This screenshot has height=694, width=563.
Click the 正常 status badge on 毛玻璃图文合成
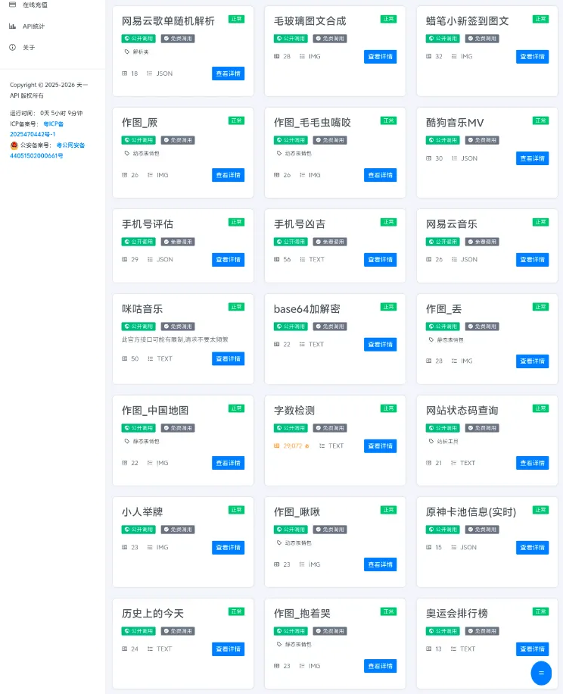click(x=388, y=19)
